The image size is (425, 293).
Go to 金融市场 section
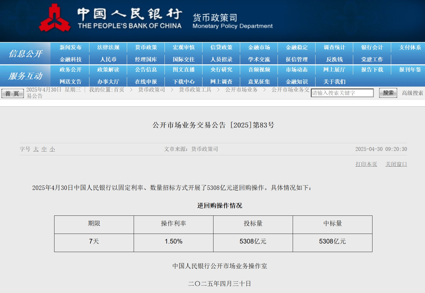pos(259,47)
